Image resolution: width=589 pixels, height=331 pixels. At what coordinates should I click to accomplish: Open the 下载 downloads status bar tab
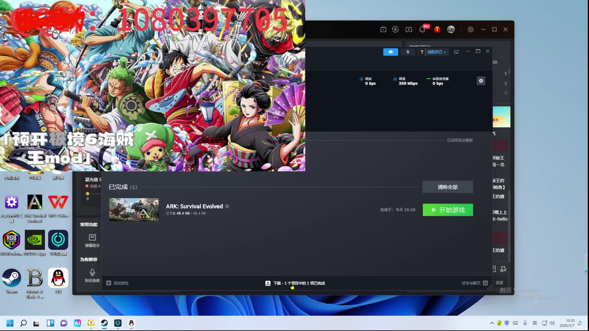coord(295,283)
